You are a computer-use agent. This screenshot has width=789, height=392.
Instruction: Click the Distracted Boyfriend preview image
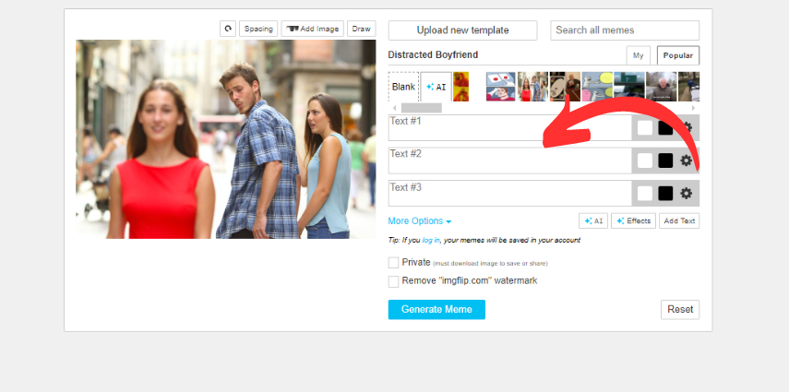225,139
